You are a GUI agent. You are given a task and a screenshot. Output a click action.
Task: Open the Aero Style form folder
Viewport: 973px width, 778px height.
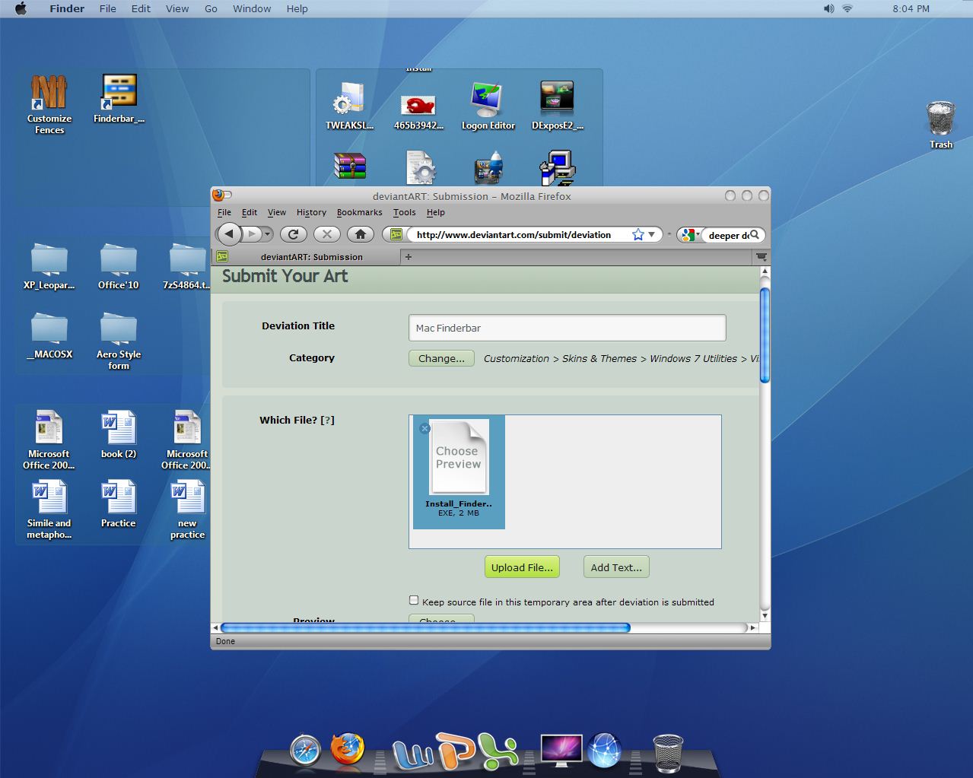tap(119, 341)
